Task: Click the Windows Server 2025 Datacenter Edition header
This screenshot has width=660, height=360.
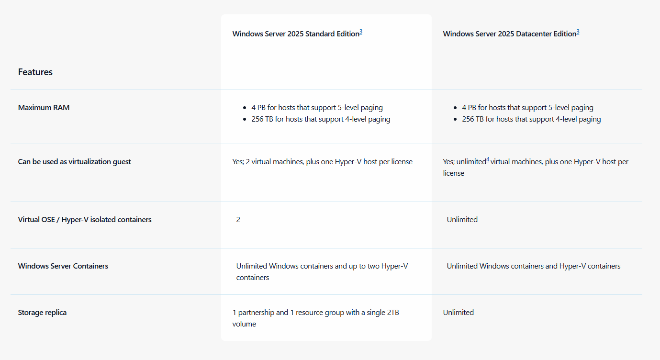Action: 509,34
